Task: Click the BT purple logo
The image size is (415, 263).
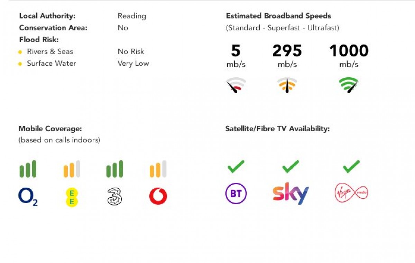Action: 236,194
